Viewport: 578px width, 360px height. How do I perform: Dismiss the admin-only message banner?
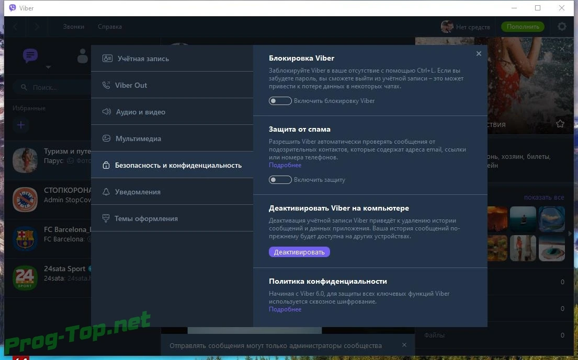tap(404, 345)
